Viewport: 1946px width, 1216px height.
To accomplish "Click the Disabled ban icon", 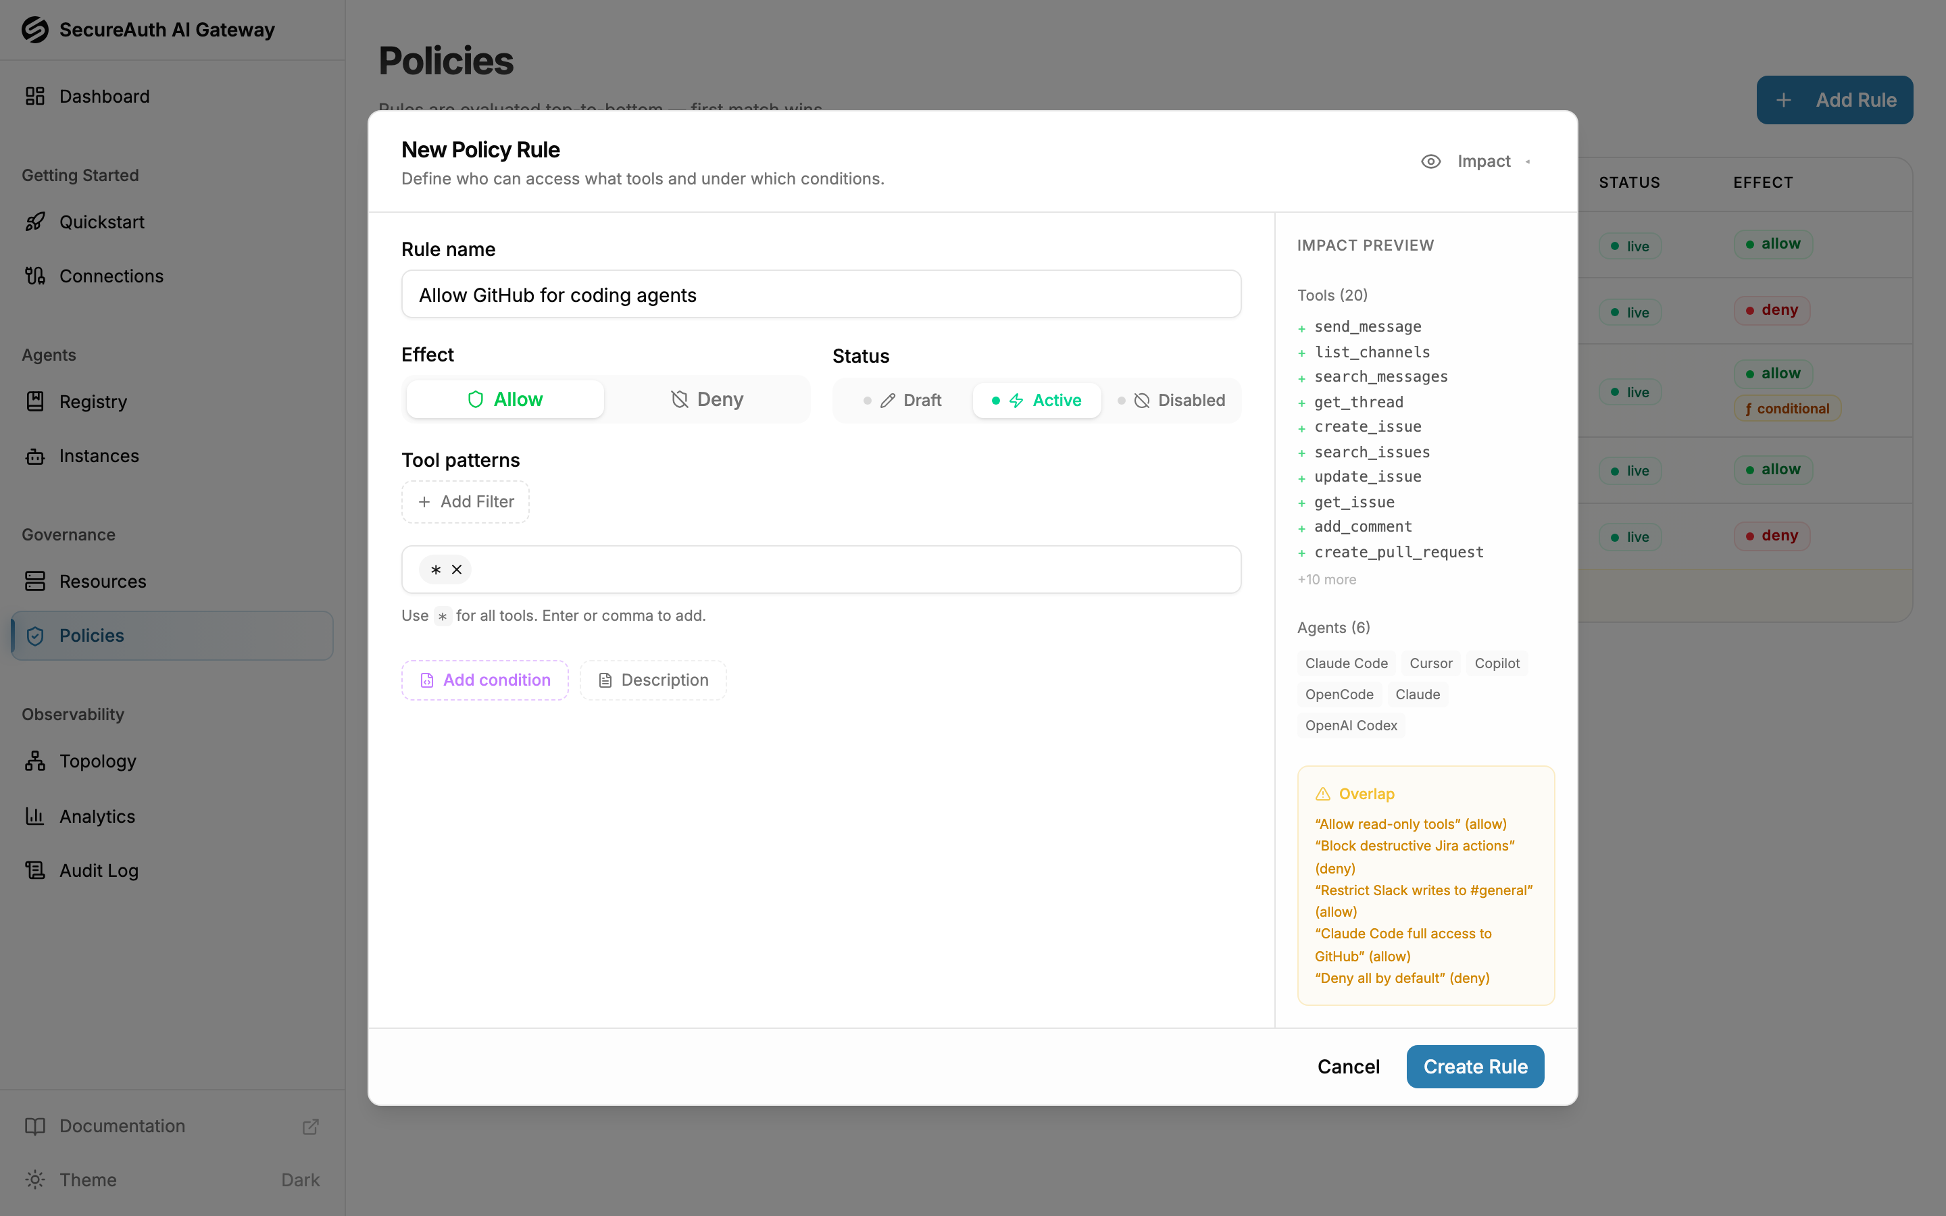I will [1142, 401].
